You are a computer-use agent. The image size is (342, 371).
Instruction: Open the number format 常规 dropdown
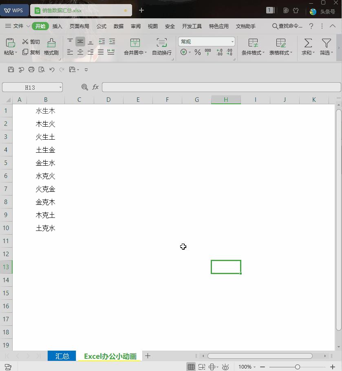[206, 41]
